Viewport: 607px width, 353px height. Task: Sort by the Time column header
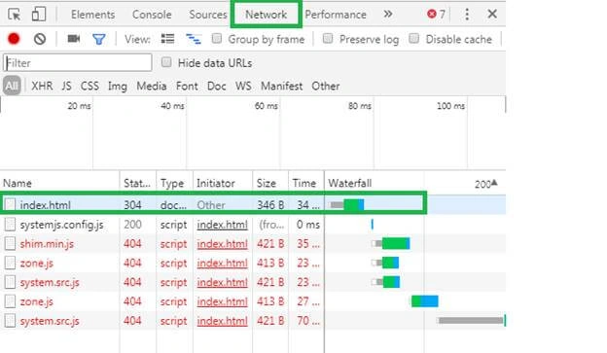coord(305,183)
